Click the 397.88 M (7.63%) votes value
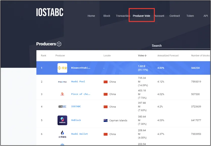Image resolution: width=211 pixels, height=146 pixels. tap(142, 107)
